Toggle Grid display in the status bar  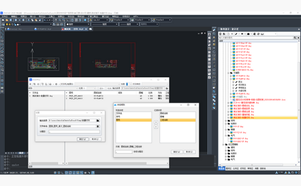[x=59, y=172]
